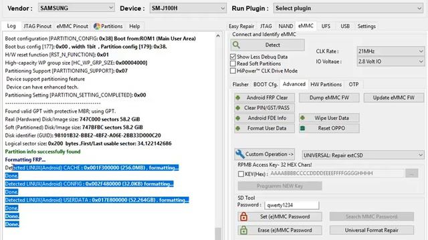Switch to the JTAG tab
This screenshot has height=240, width=428.
point(266,26)
